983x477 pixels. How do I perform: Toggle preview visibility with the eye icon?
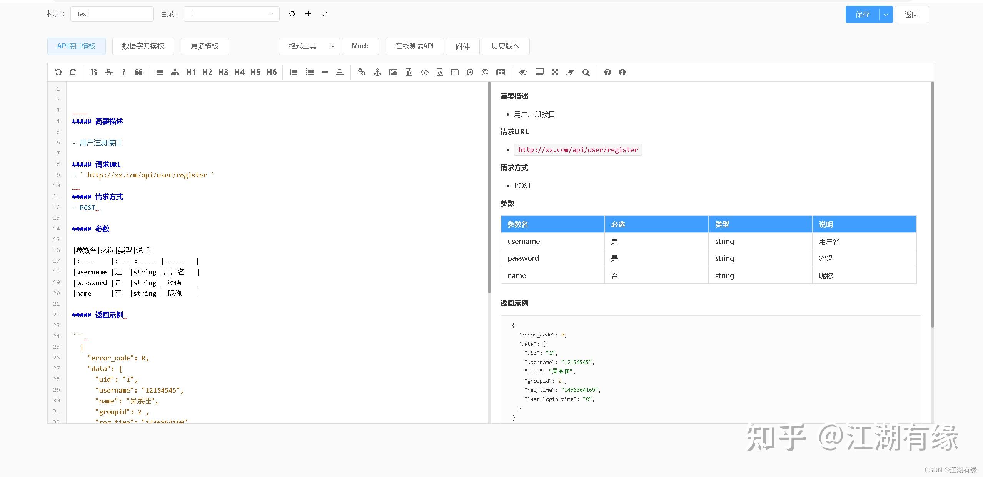(522, 72)
